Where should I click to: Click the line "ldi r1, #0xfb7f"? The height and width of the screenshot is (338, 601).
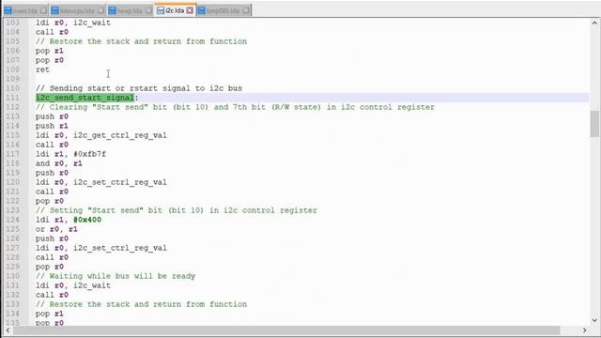click(70, 154)
